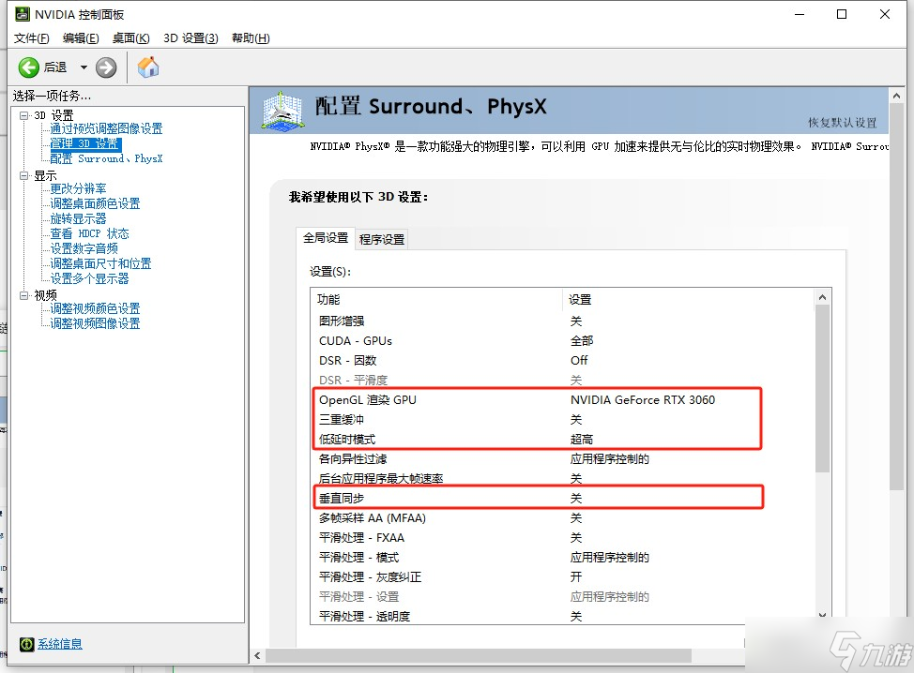Click the 设置 column header

click(x=689, y=299)
